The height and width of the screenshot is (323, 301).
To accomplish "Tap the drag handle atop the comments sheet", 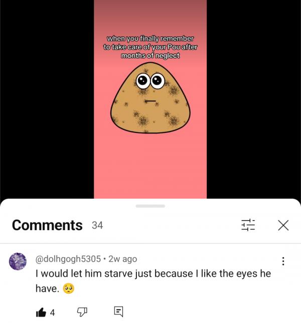I will coord(150,206).
